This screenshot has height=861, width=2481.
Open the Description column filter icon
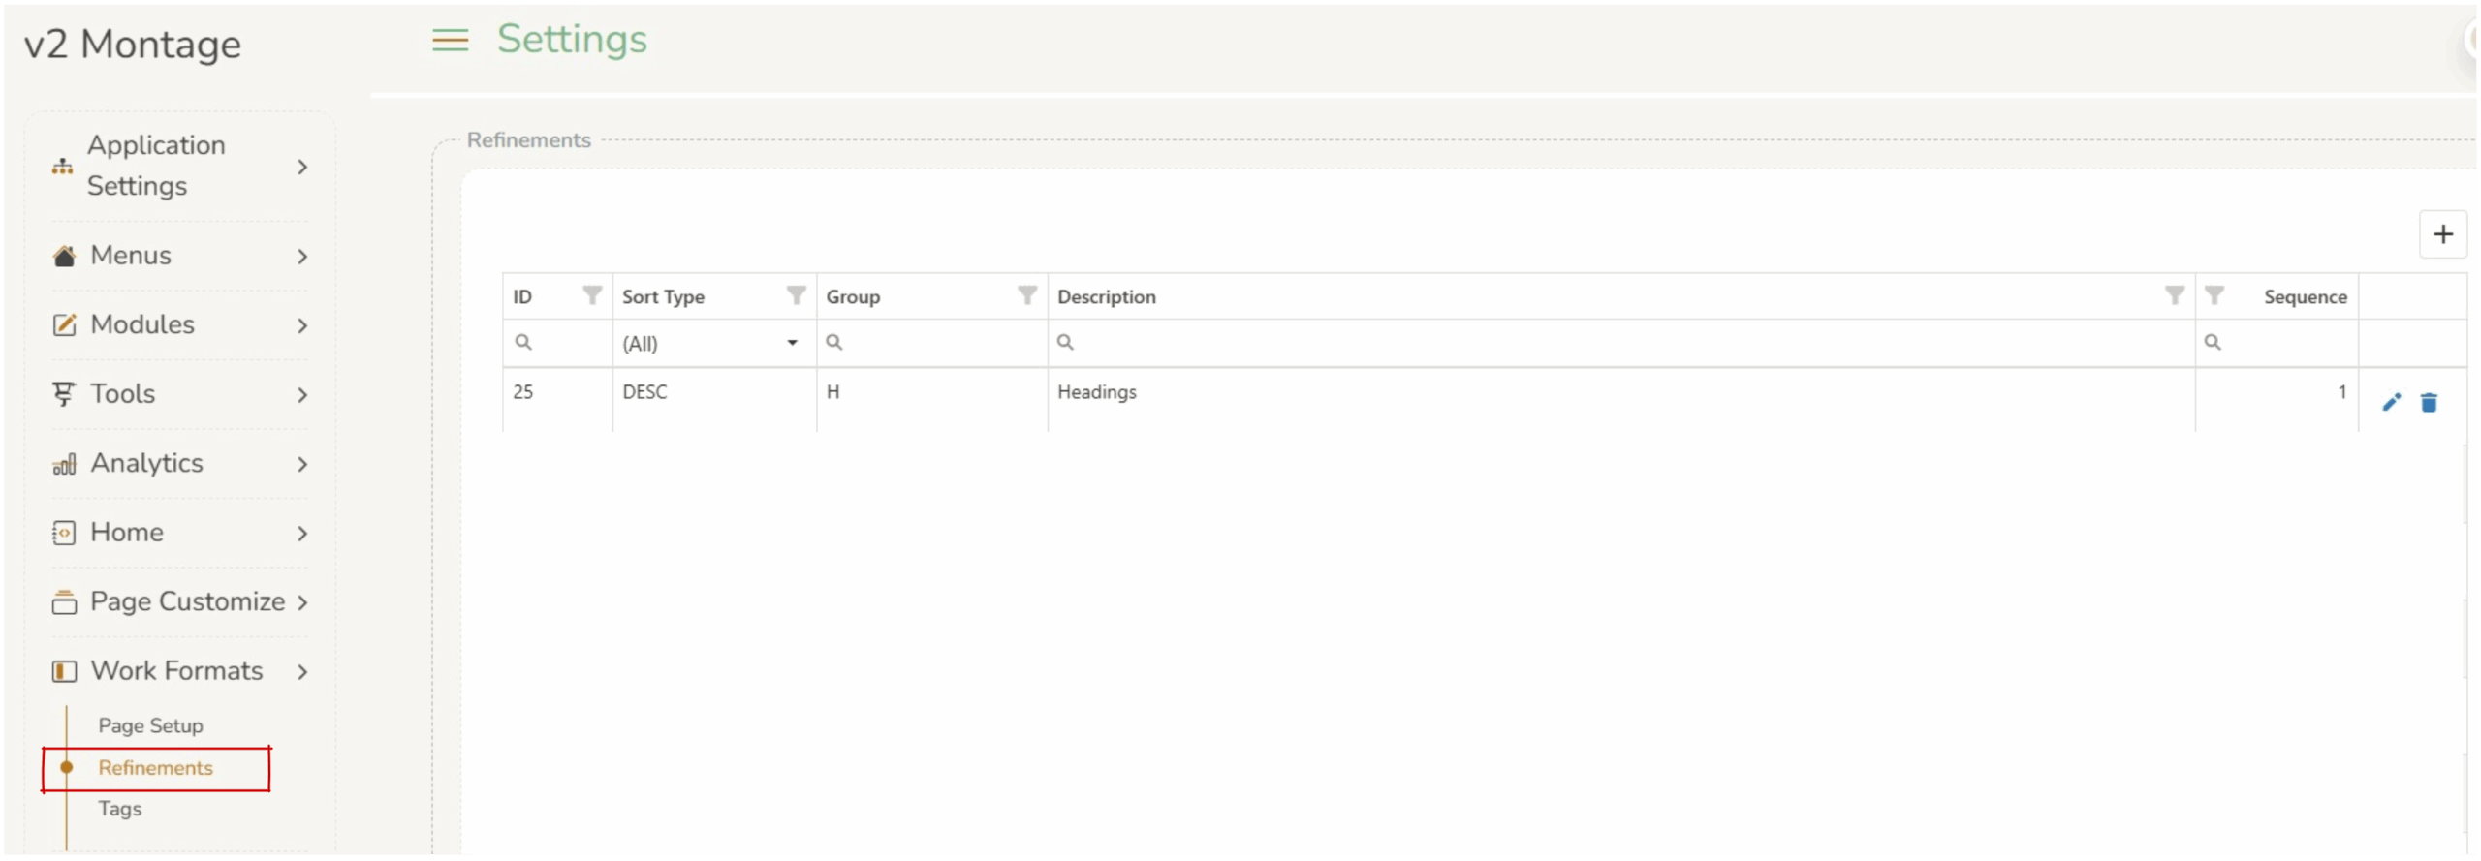point(2175,295)
